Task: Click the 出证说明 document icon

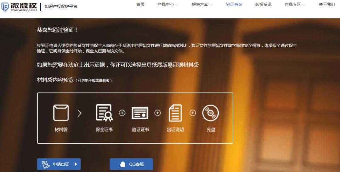Action: (175, 113)
